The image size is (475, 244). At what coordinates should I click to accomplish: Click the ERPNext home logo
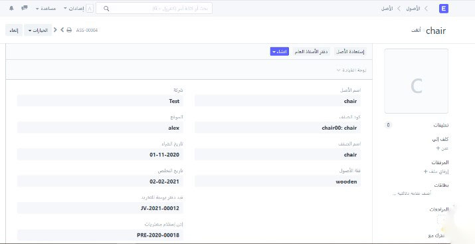click(444, 9)
